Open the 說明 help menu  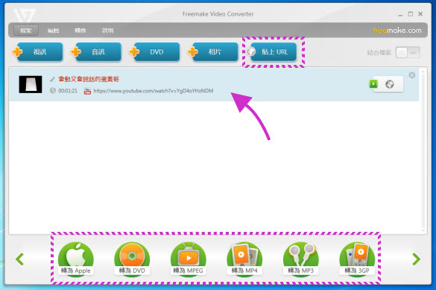pos(107,31)
